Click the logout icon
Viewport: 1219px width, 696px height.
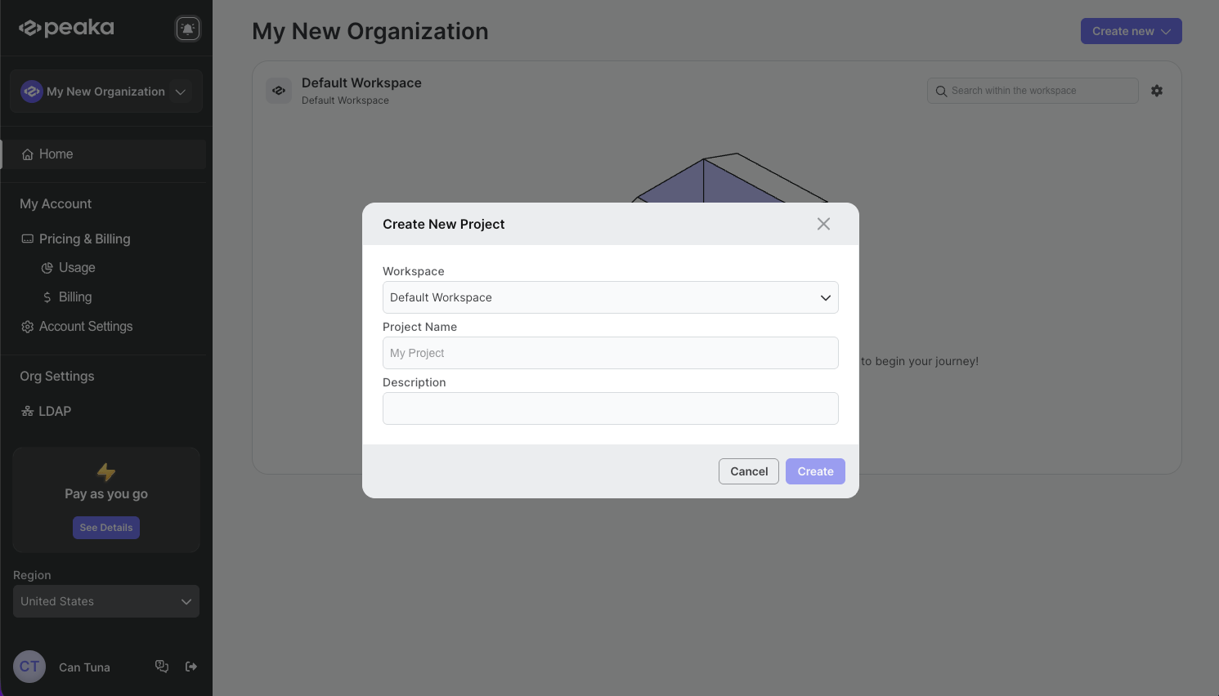click(191, 667)
